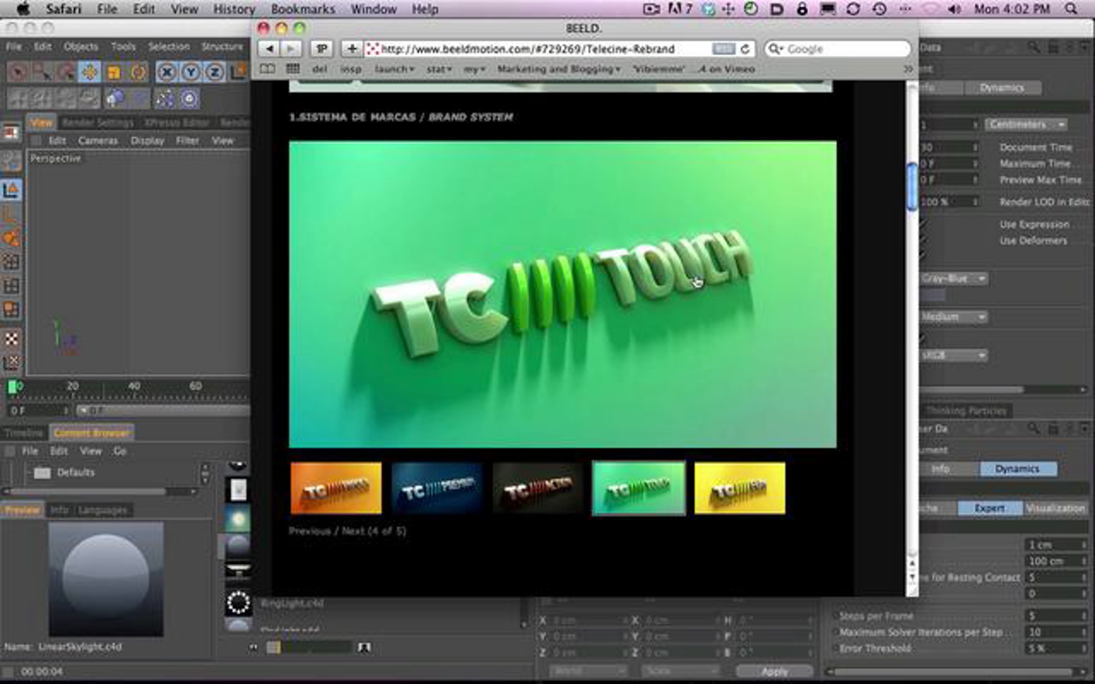Click the Google search field in Safari
This screenshot has width=1095, height=684.
click(837, 49)
